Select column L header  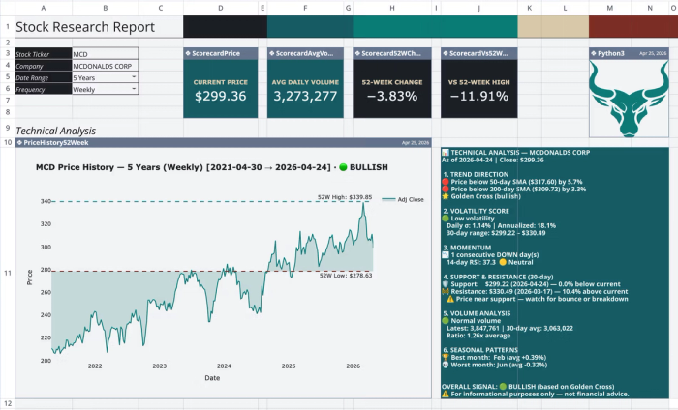[x=565, y=8]
